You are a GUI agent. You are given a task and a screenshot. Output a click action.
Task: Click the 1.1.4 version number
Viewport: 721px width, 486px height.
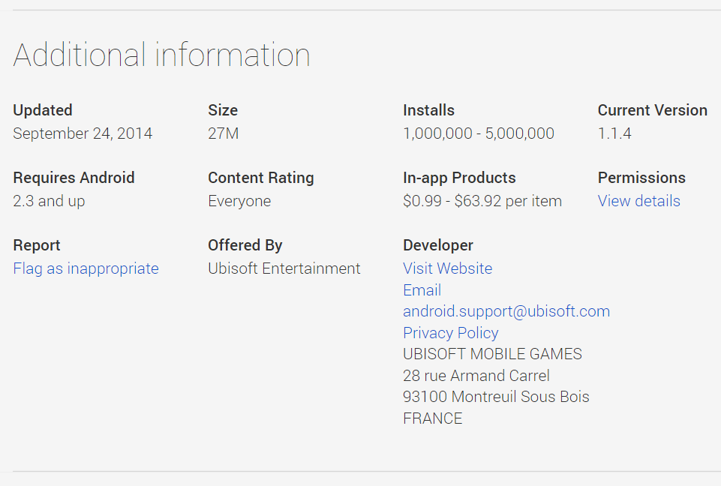614,133
